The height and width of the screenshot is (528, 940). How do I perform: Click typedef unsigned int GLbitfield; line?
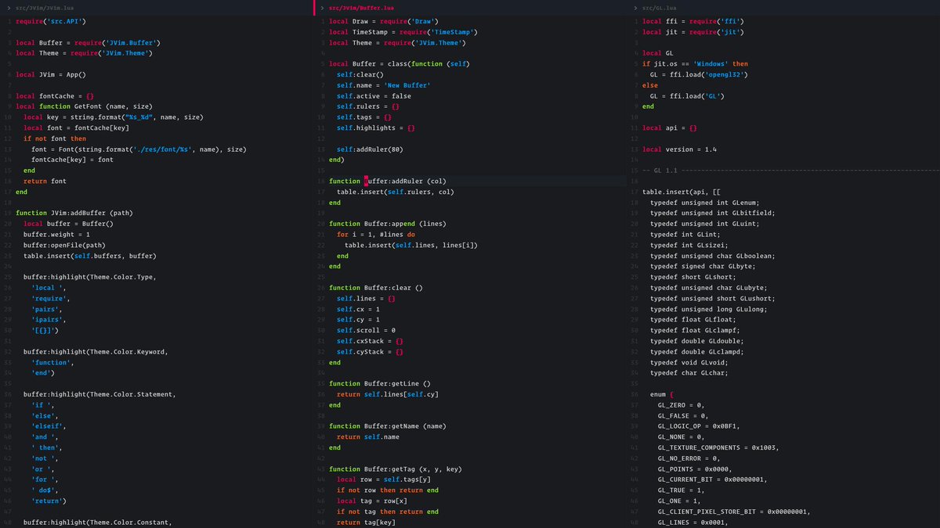coord(713,213)
